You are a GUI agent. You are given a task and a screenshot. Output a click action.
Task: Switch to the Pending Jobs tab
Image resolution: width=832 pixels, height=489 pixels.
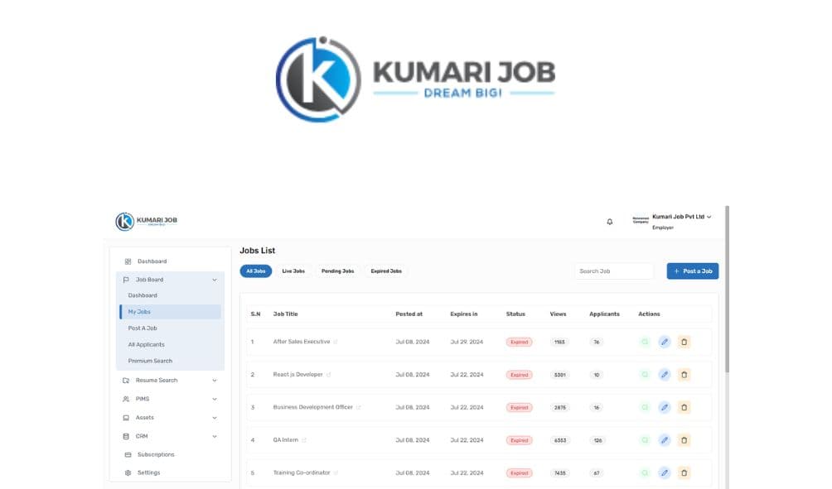(337, 271)
